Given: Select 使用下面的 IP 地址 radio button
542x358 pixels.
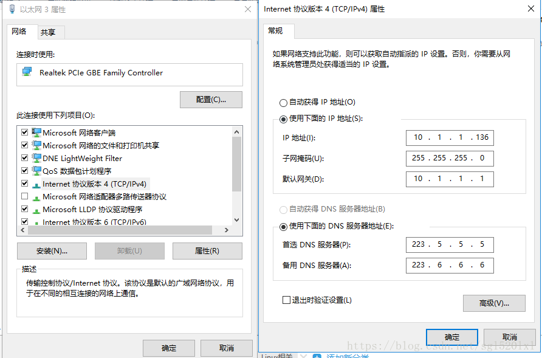Looking at the screenshot, I should pos(283,119).
